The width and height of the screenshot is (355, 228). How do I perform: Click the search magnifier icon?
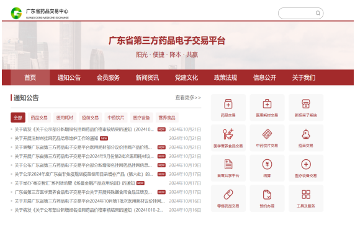point(318,13)
